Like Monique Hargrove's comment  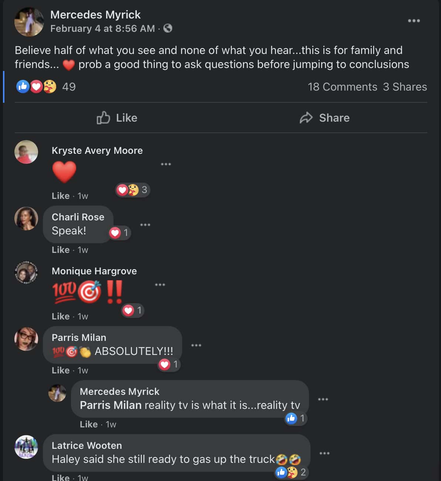pos(61,316)
